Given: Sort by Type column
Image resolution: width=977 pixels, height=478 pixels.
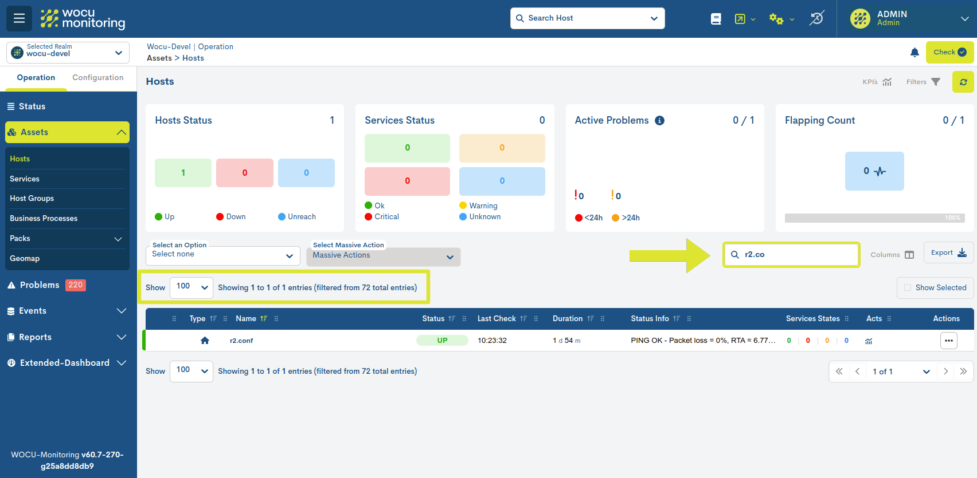Looking at the screenshot, I should click(x=213, y=319).
